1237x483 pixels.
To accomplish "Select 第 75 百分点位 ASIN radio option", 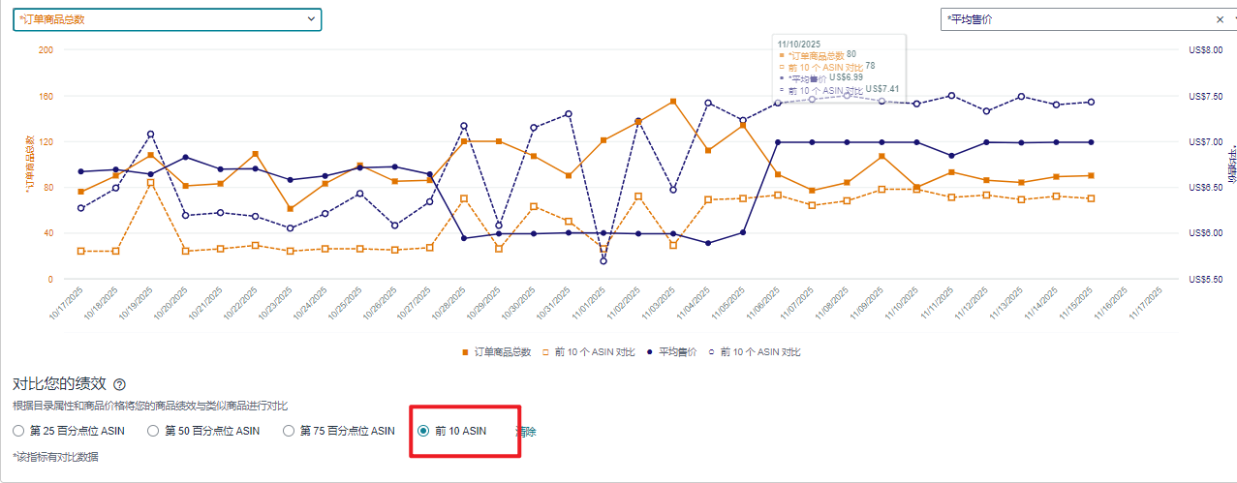I will point(289,431).
